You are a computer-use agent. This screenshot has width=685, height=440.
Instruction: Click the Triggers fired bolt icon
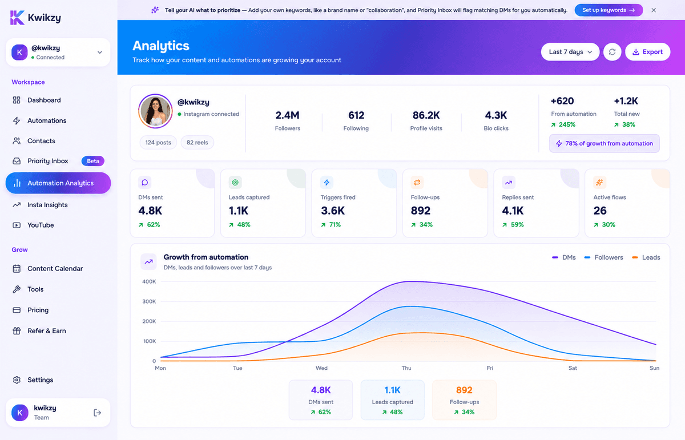[x=327, y=183]
